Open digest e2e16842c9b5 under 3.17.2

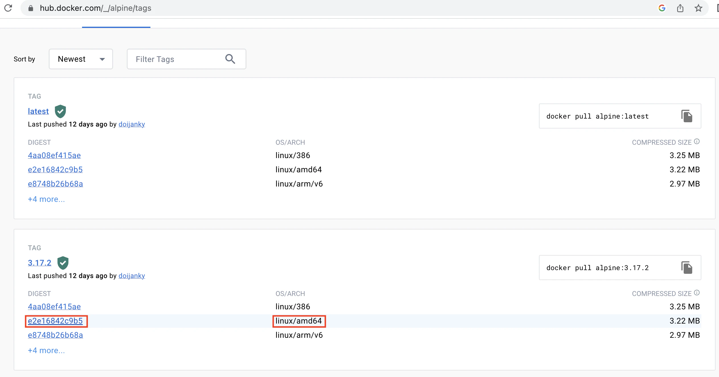coord(55,321)
